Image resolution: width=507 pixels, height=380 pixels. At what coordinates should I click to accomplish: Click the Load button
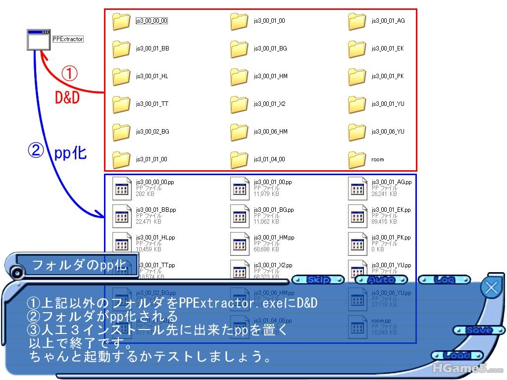pos(456,355)
